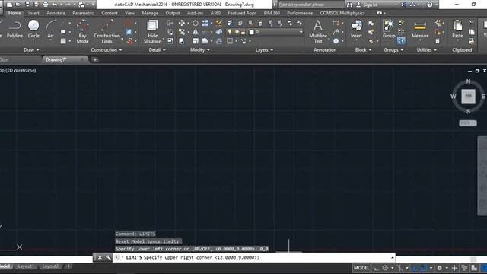Click the Open file icon in quick access toolbar

[18, 5]
